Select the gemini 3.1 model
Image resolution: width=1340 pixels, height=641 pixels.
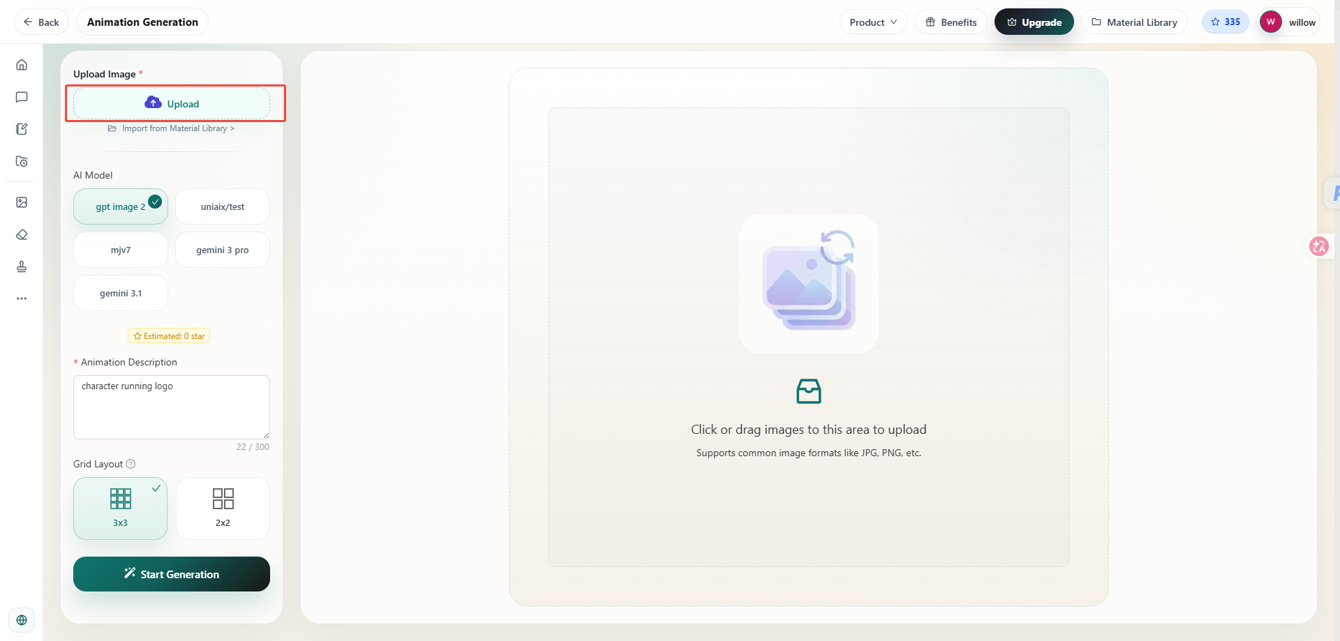121,293
